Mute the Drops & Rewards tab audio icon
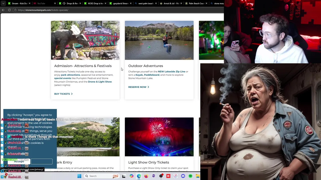The image size is (321, 180). 64,3
